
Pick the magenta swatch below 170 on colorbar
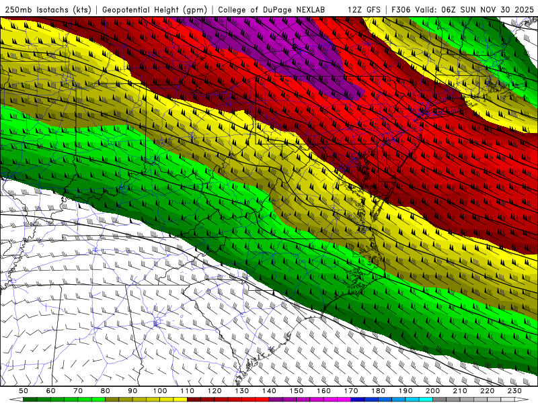[344, 400]
